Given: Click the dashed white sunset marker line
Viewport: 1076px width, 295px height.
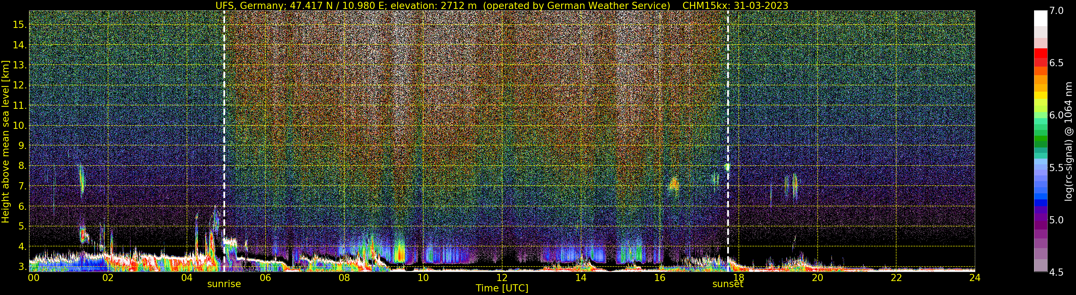Looking at the screenshot, I should 727,141.
